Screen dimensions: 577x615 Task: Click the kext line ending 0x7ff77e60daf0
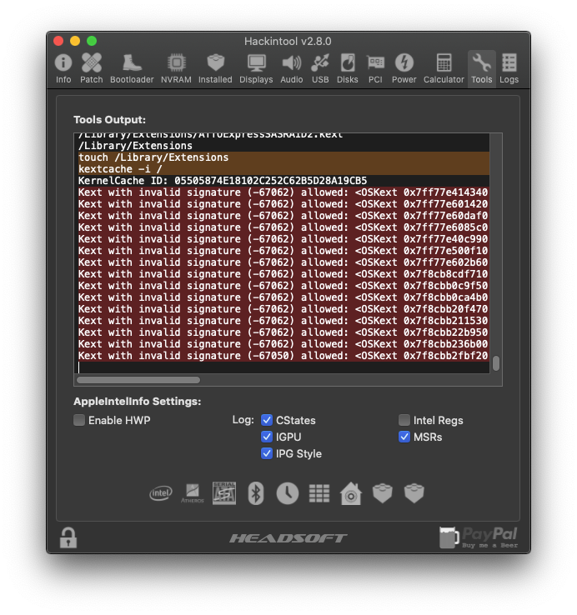[x=283, y=216]
